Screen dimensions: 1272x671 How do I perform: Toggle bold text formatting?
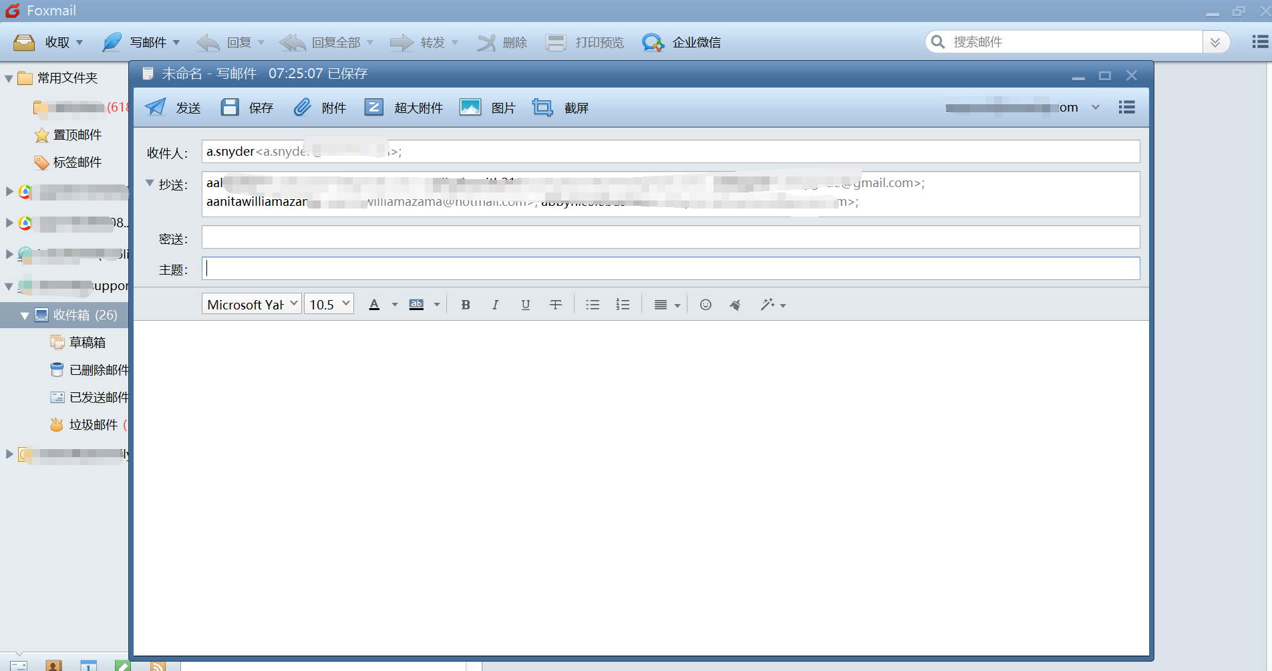(466, 305)
